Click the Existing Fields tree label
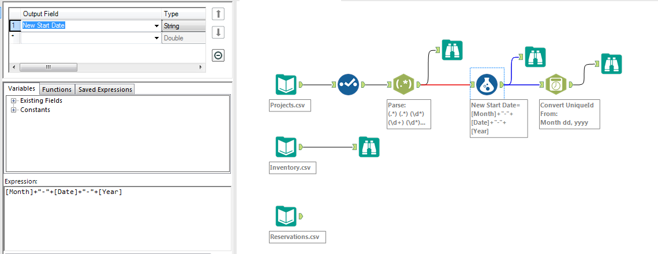 point(41,101)
